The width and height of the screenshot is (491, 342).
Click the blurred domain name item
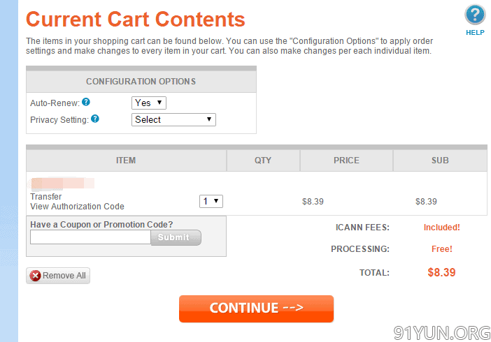[x=62, y=183]
